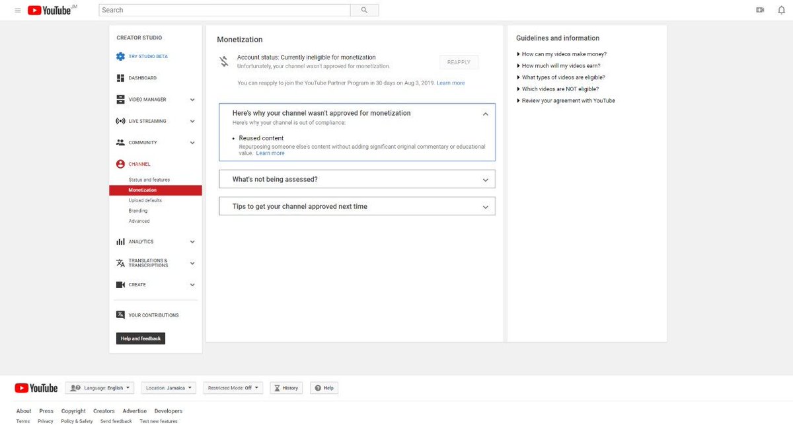Expand the Analytics section chevron
Viewport: 793px width, 425px height.
point(192,242)
